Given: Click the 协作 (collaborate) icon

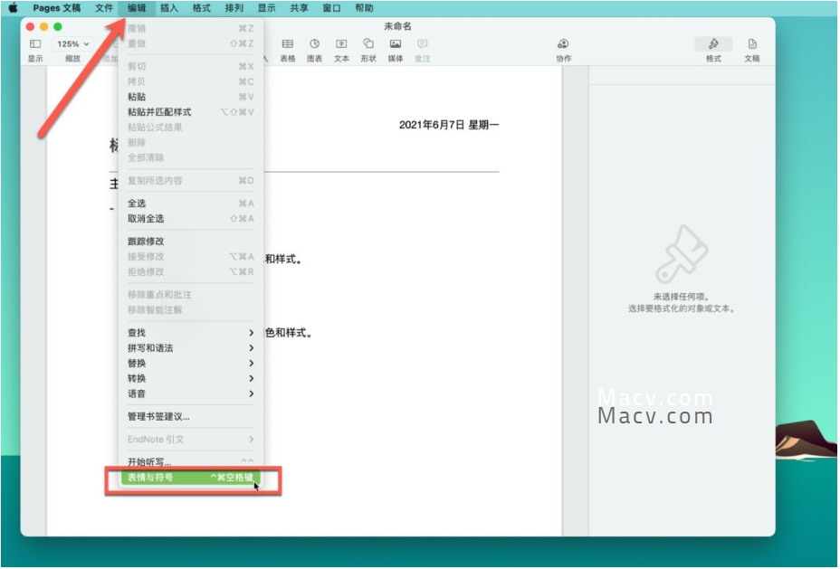Looking at the screenshot, I should click(x=563, y=43).
